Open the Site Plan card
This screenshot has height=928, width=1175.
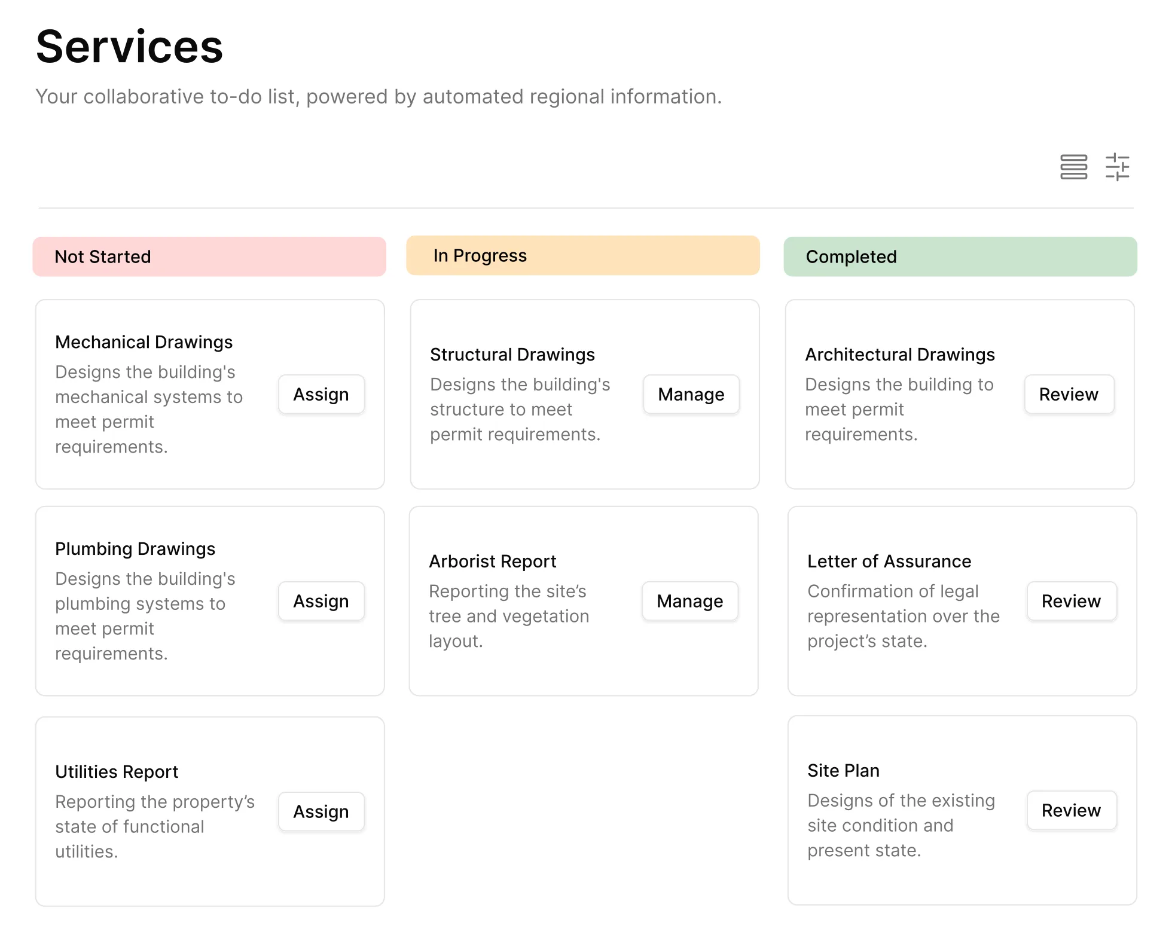click(843, 770)
